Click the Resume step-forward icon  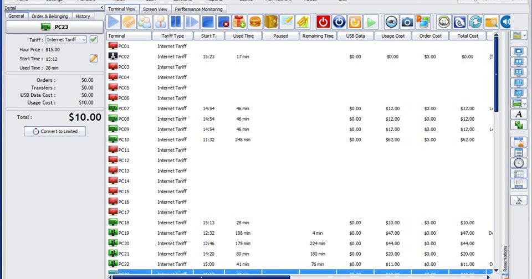(192, 22)
